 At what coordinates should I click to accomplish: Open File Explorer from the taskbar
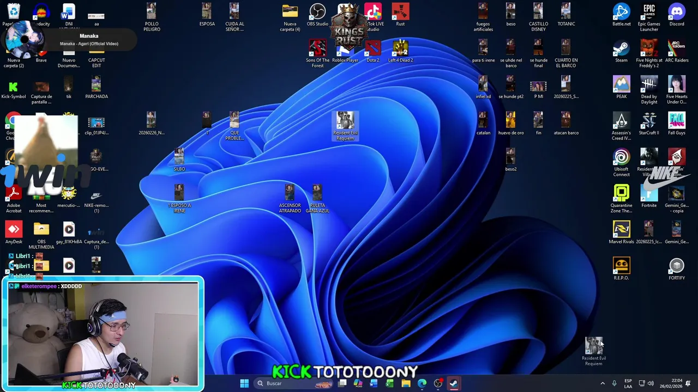pyautogui.click(x=406, y=383)
